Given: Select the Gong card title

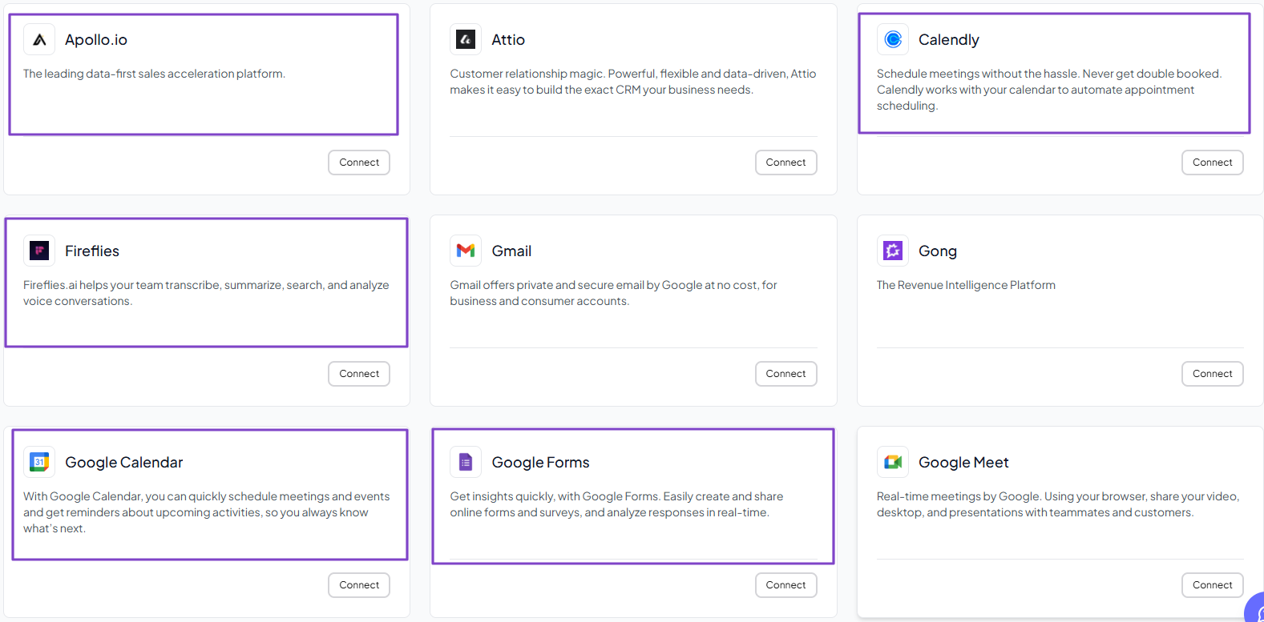Looking at the screenshot, I should click(938, 251).
